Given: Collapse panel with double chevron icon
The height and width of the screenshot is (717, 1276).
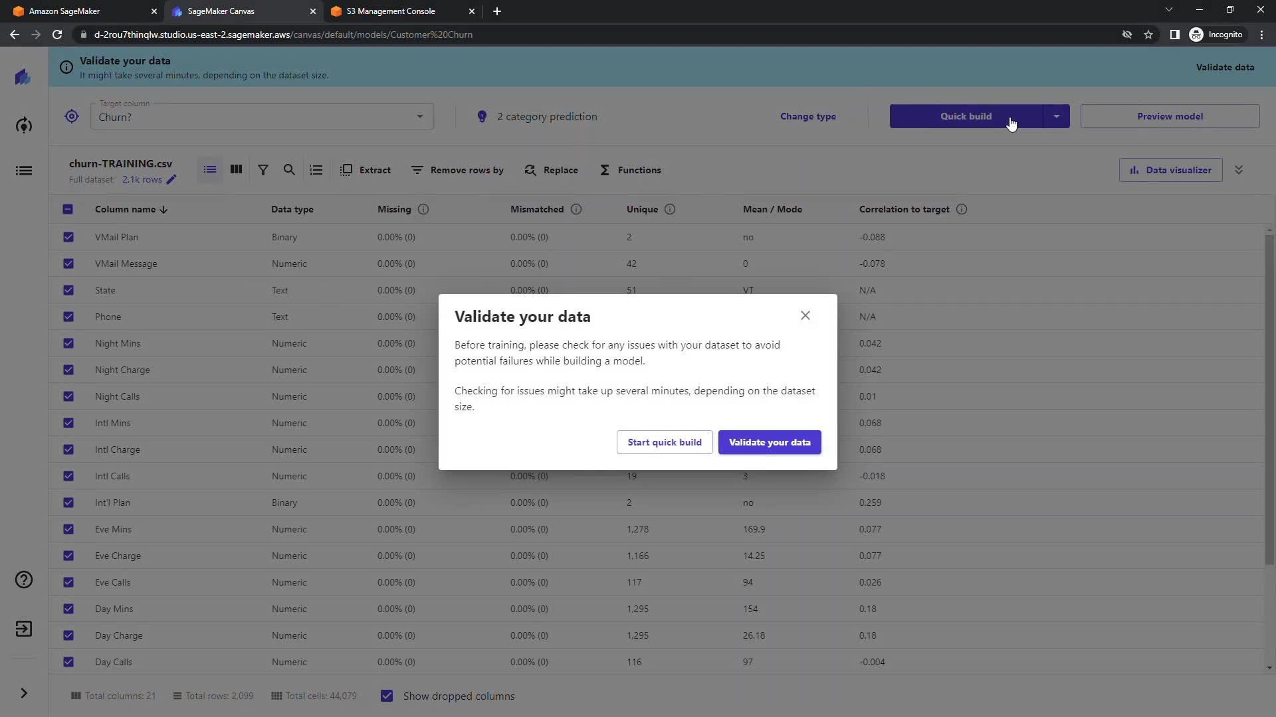Looking at the screenshot, I should [1239, 170].
